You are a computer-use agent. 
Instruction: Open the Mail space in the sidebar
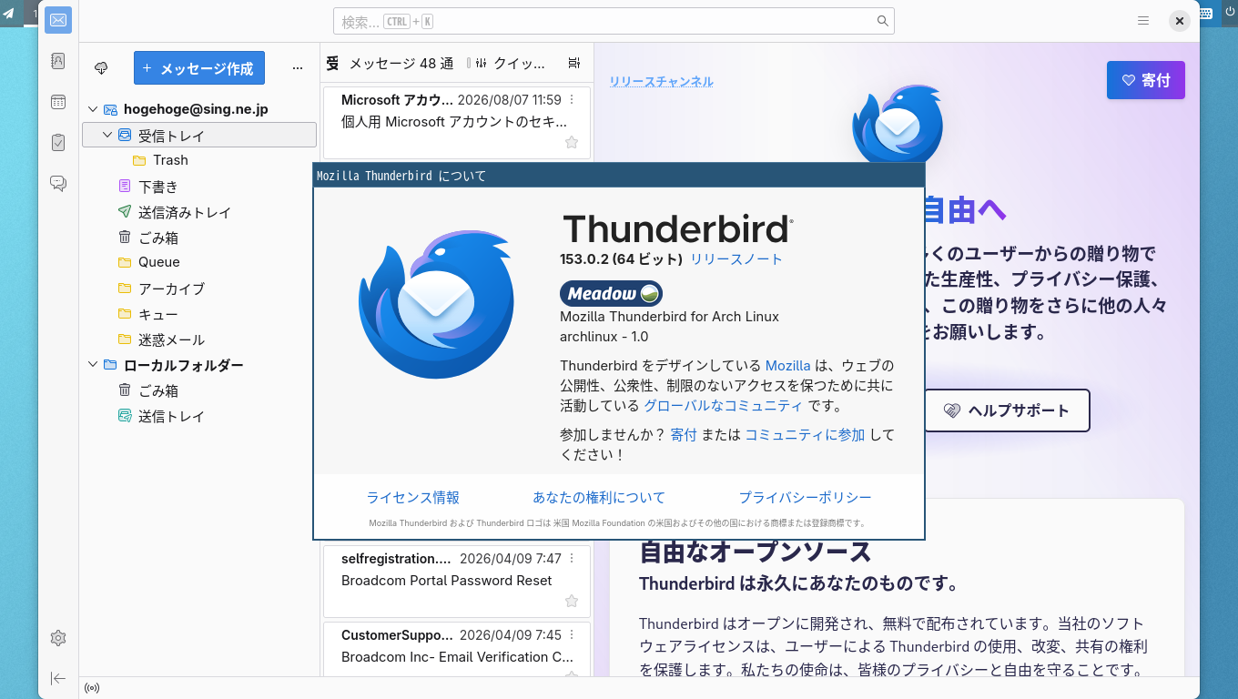[x=58, y=20]
